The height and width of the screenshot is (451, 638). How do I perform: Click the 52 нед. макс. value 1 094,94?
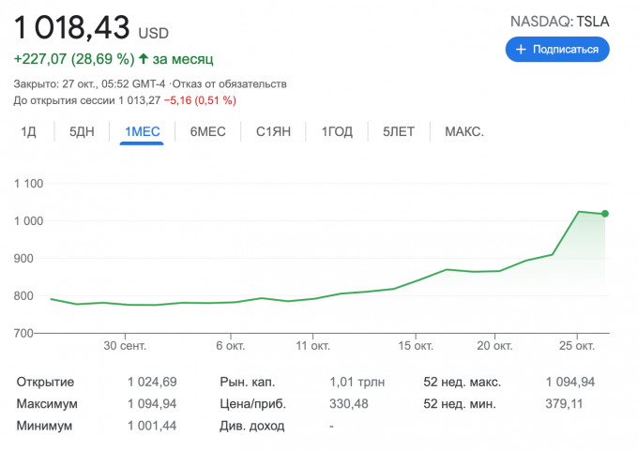pos(570,382)
